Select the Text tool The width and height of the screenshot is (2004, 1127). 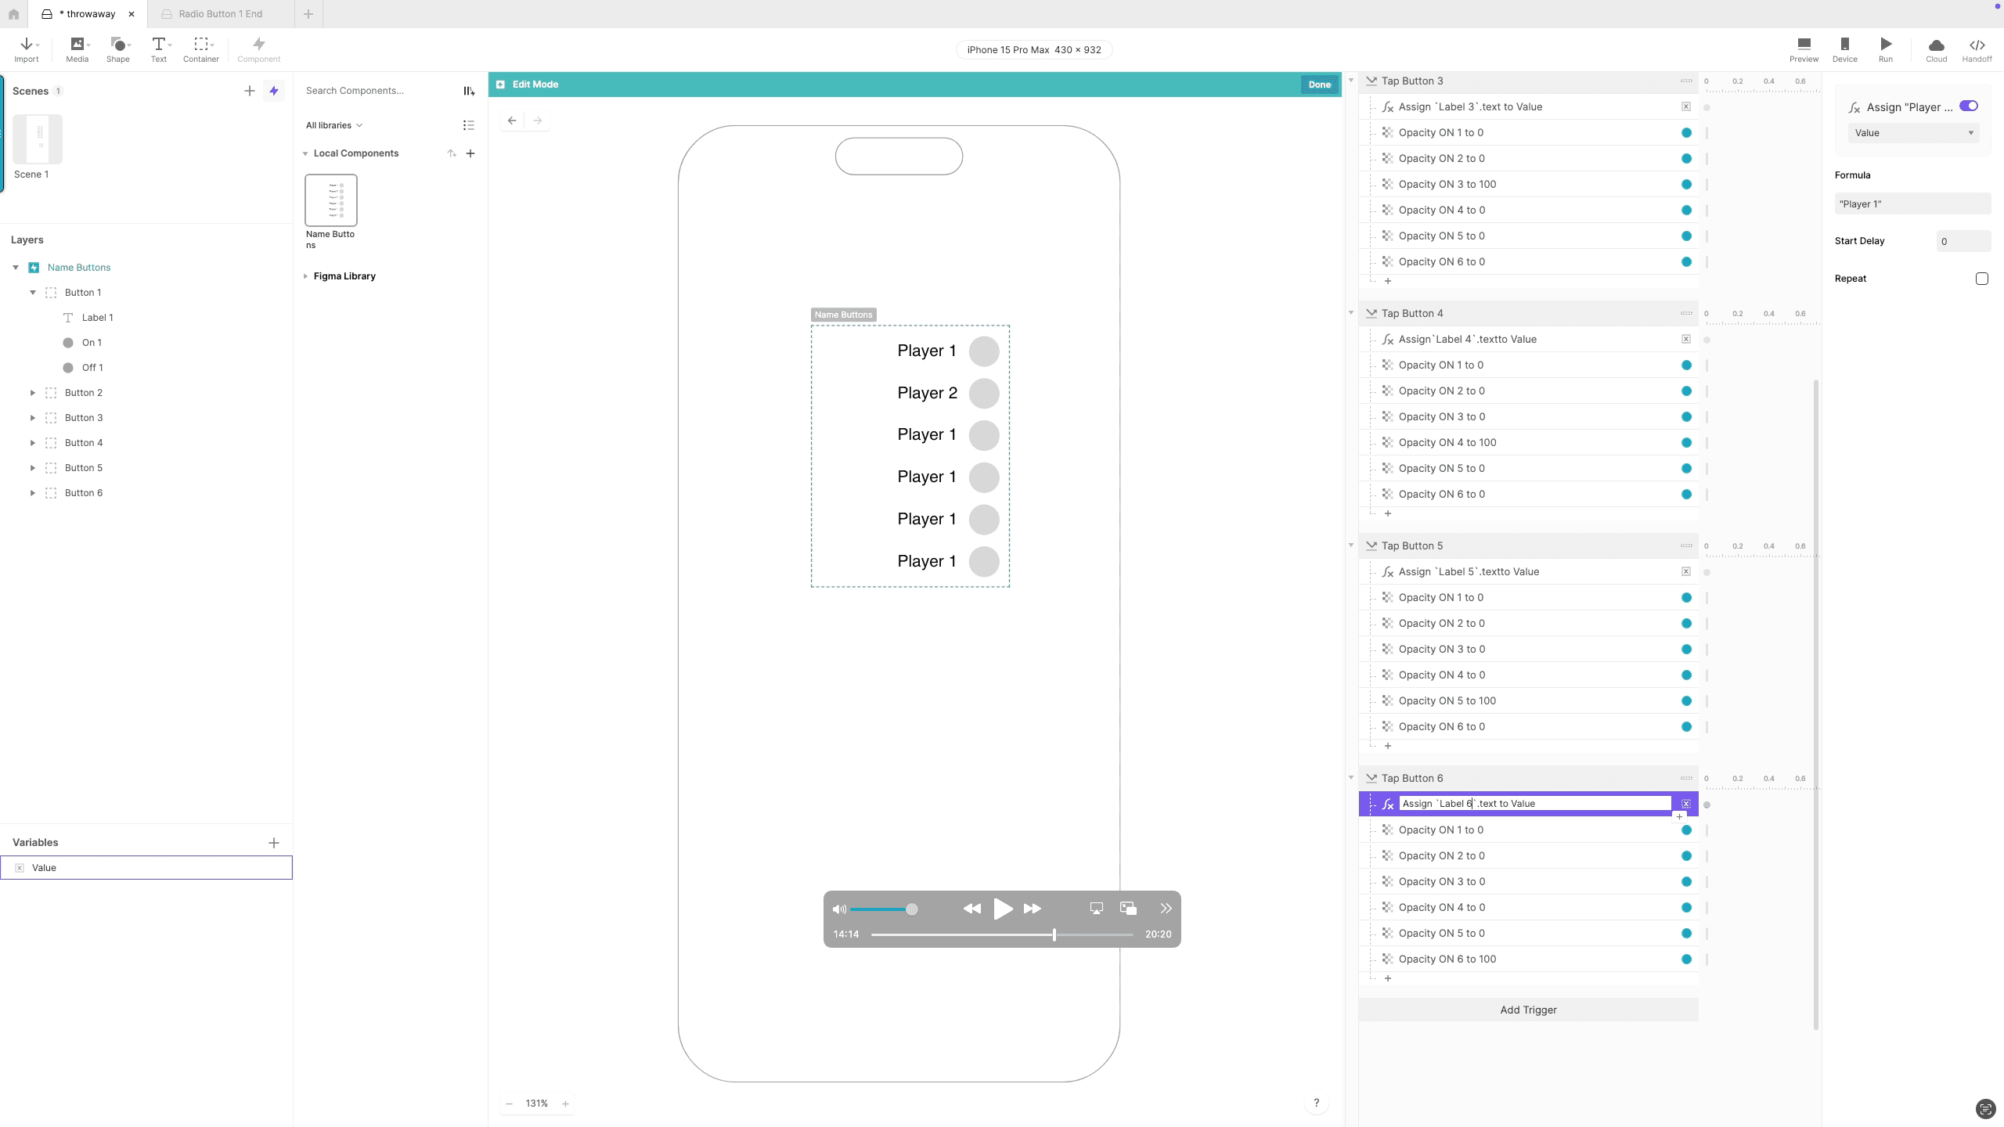pyautogui.click(x=159, y=49)
